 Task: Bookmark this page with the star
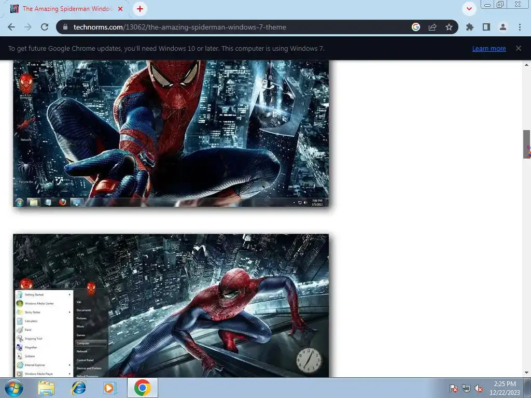click(x=449, y=27)
